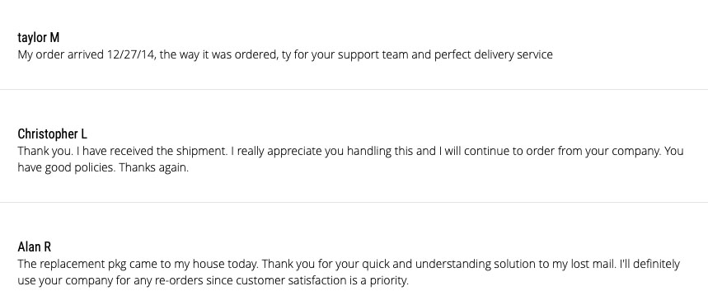Click the reviewer name Alan R
Screen dimensions: 708x305
click(35, 246)
